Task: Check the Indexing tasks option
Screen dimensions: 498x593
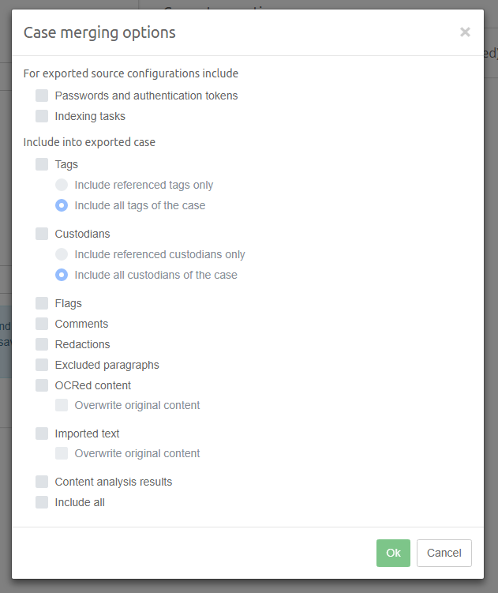Action: [x=42, y=116]
